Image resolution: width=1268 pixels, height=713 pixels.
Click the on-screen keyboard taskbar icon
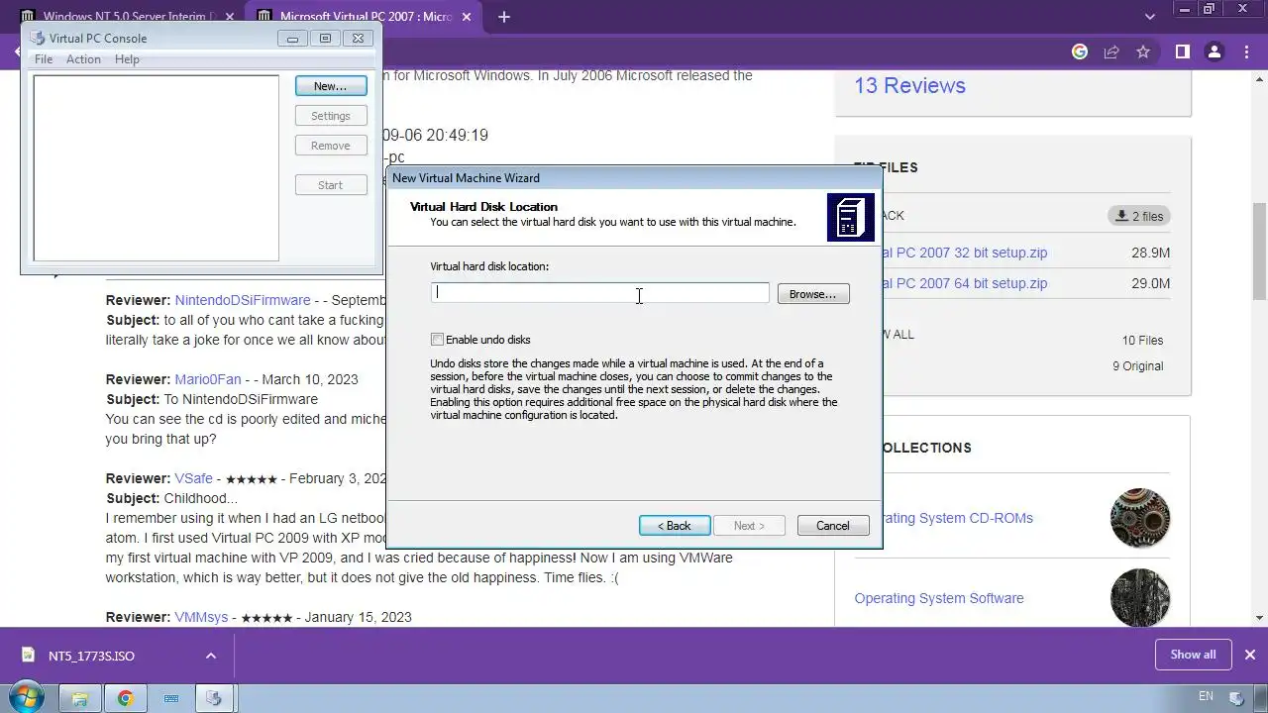pos(171,698)
